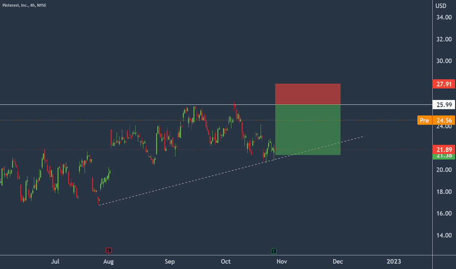
Task: Click the Sep label on time axis
Action: [x=170, y=262]
